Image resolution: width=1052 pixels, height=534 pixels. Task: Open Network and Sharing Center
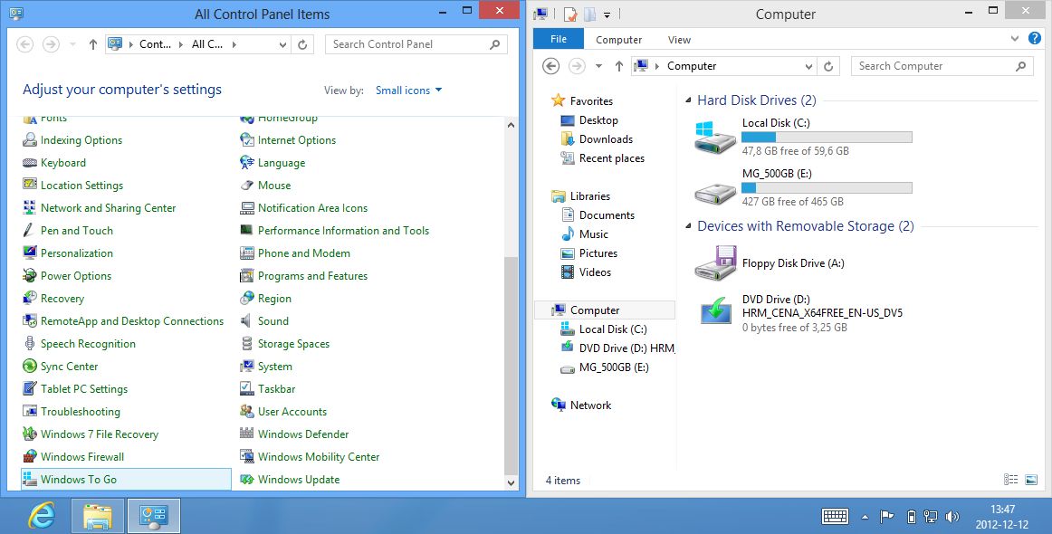click(x=100, y=208)
